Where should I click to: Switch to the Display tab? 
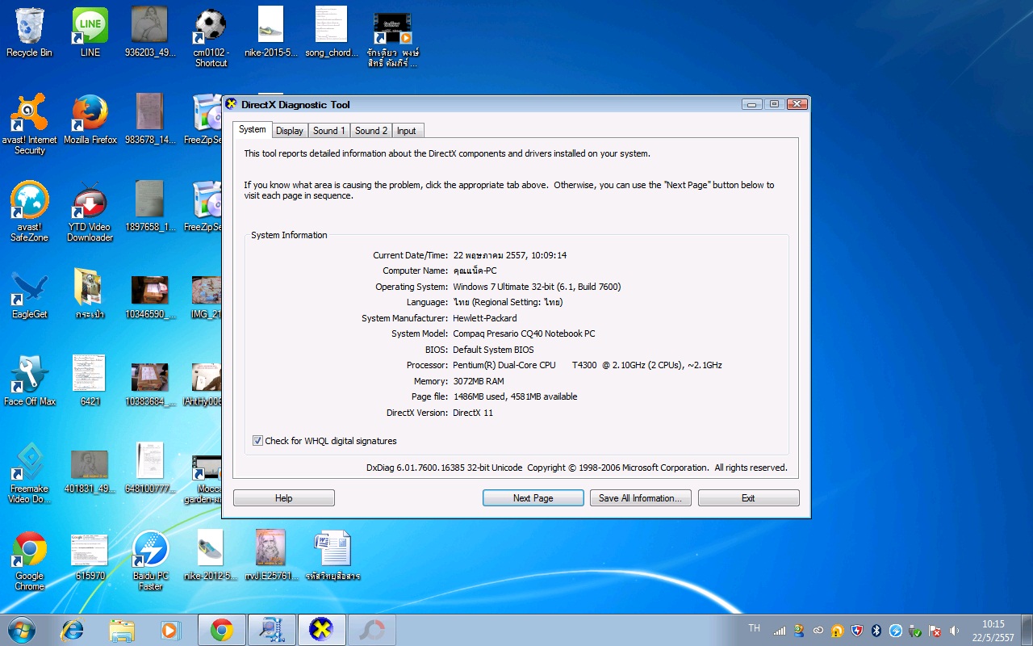pyautogui.click(x=289, y=131)
